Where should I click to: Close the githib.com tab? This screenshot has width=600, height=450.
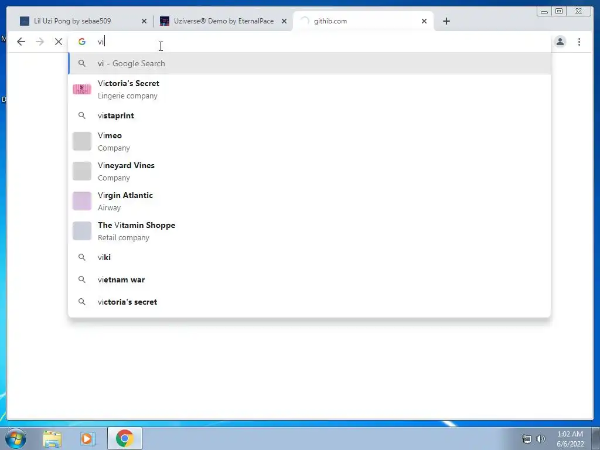pyautogui.click(x=424, y=21)
